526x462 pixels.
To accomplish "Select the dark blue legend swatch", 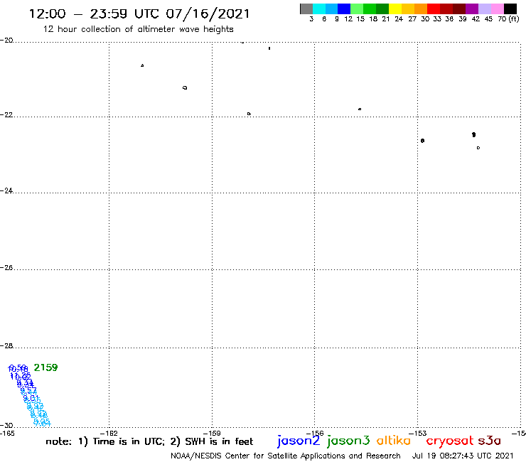I will click(344, 9).
